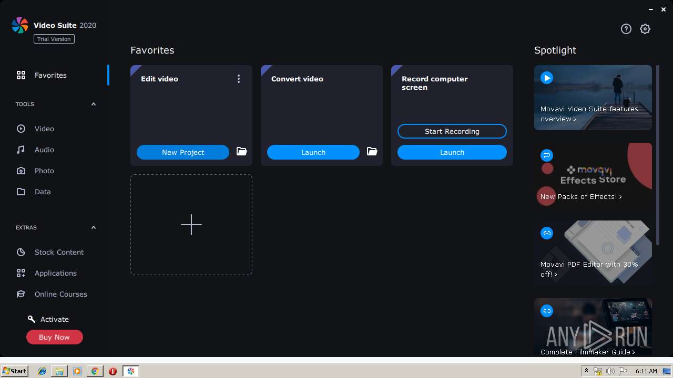
Task: Click Start Recording button
Action: pyautogui.click(x=452, y=131)
